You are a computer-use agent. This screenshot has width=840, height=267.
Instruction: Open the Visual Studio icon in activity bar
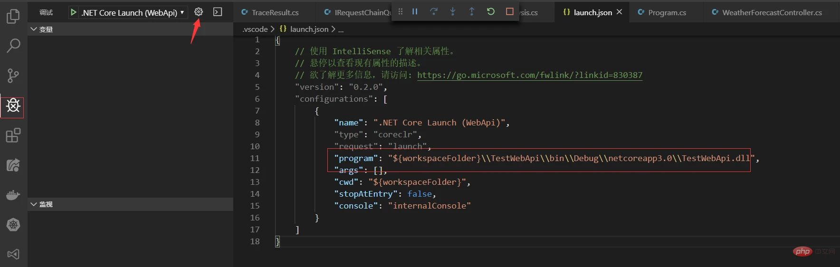(13, 254)
